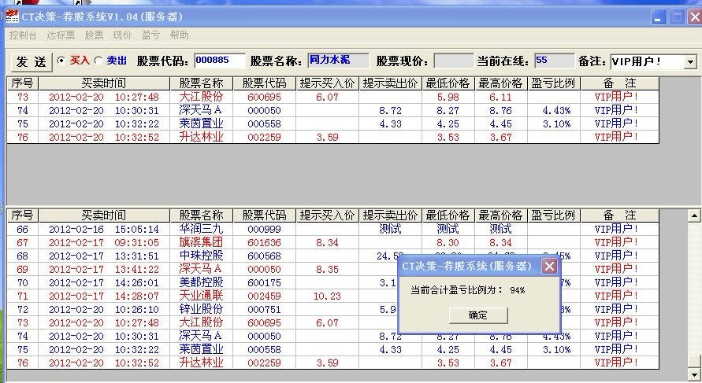This screenshot has height=383, width=702.
Task: Click lower table 股票名称 column header
Action: (202, 215)
